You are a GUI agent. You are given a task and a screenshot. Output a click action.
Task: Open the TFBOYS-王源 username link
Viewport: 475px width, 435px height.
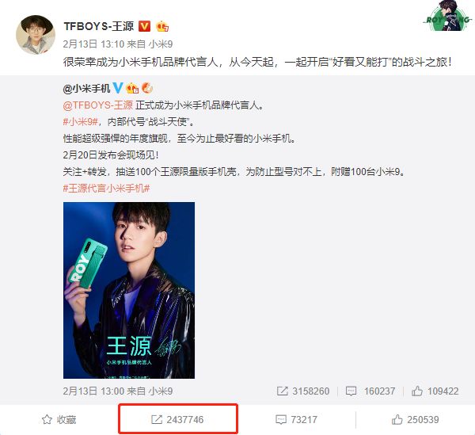point(99,26)
